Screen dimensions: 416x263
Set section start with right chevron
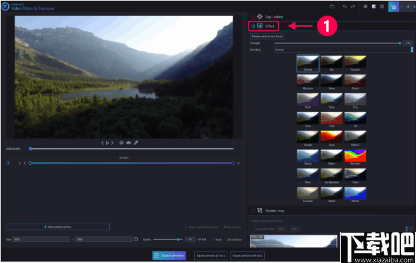[20, 163]
